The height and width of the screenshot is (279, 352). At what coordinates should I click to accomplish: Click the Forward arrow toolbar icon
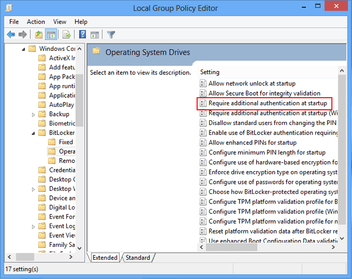[x=23, y=35]
